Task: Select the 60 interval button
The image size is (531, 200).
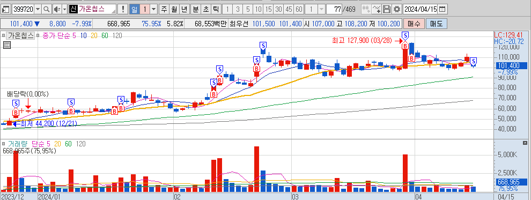Action: (298, 9)
